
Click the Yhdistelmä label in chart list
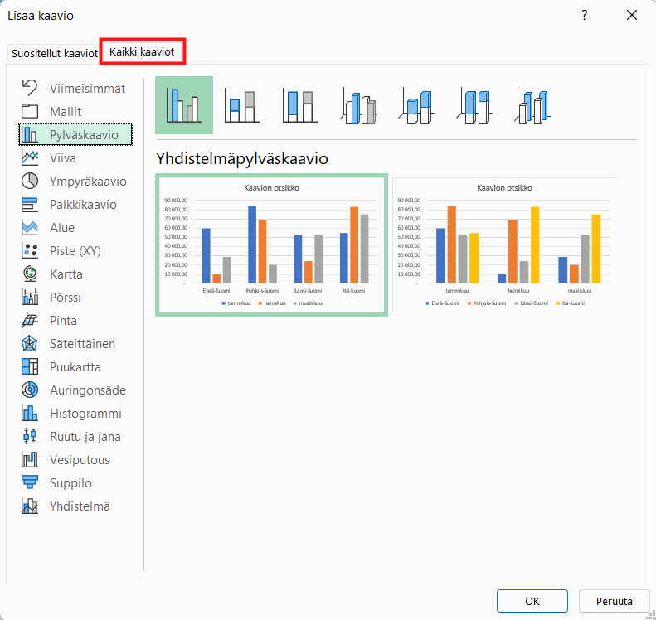[x=80, y=506]
